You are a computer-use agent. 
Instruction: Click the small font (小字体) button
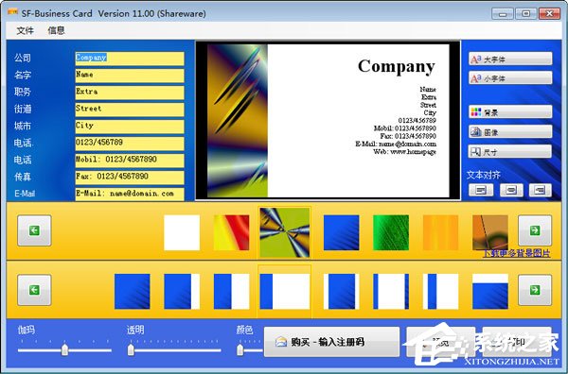tap(510, 78)
